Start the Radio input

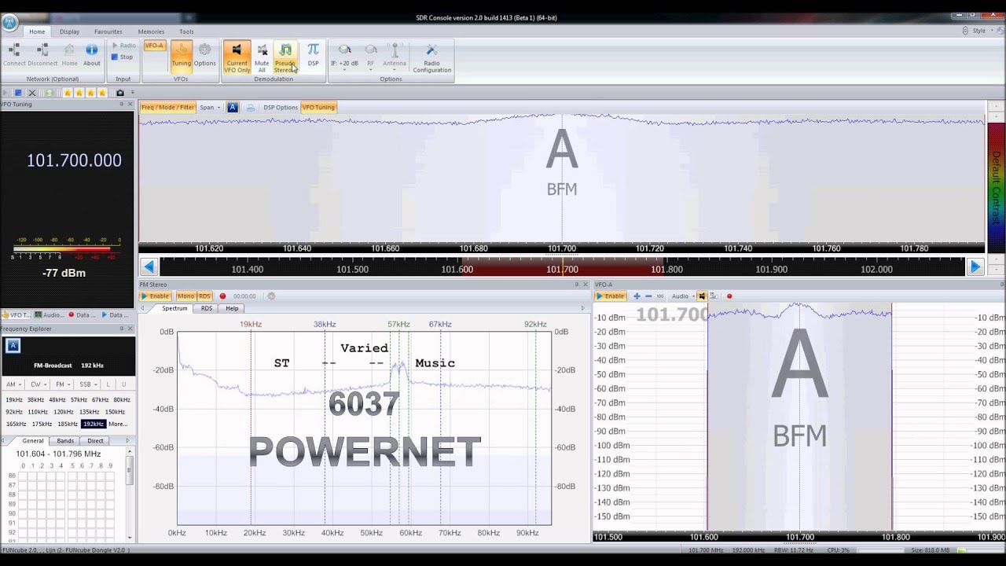[x=123, y=46]
